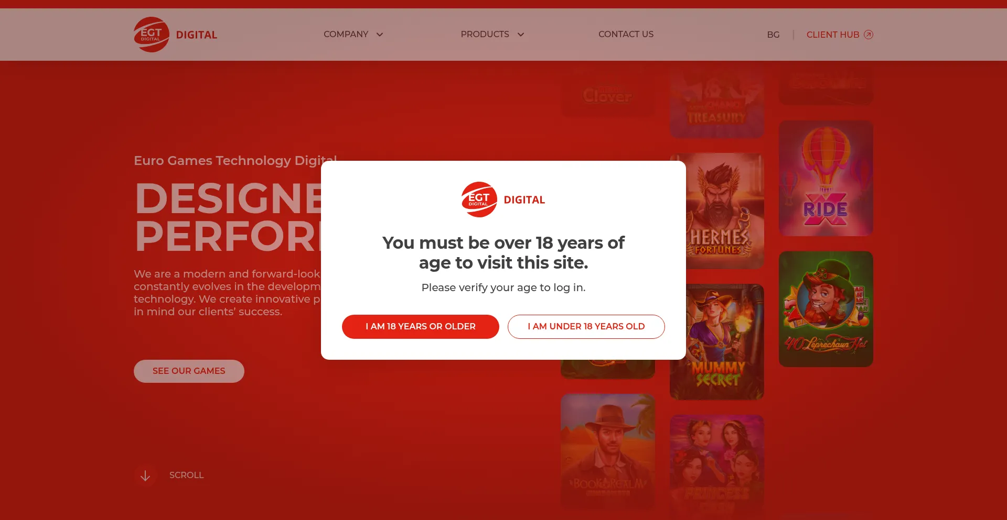1007x520 pixels.
Task: Choose I am under 18 years old
Action: (586, 327)
